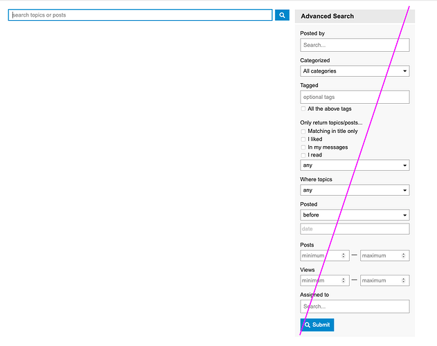Click the optional tags input

355,97
